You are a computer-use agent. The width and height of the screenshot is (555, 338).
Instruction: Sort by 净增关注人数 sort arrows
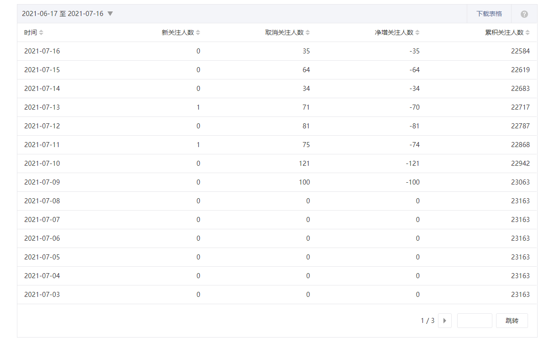tap(417, 33)
